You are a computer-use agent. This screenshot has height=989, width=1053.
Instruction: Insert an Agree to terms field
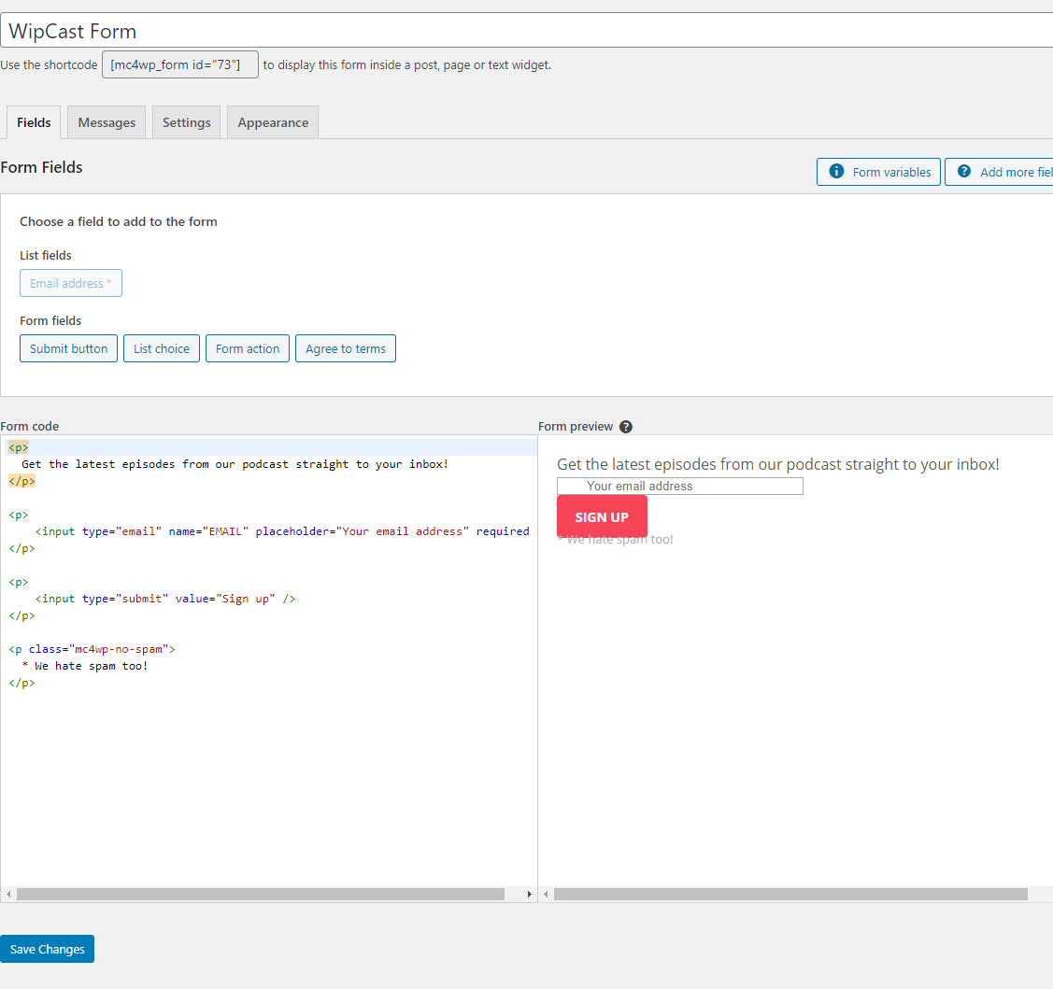[x=346, y=348]
